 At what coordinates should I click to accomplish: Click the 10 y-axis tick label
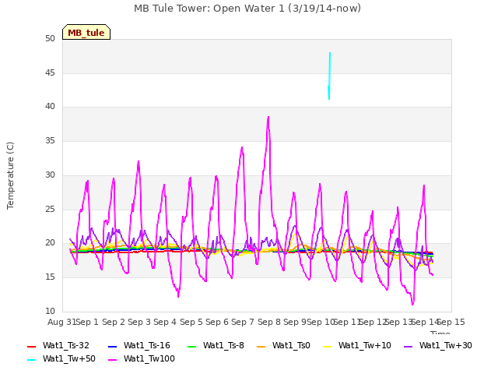50,311
